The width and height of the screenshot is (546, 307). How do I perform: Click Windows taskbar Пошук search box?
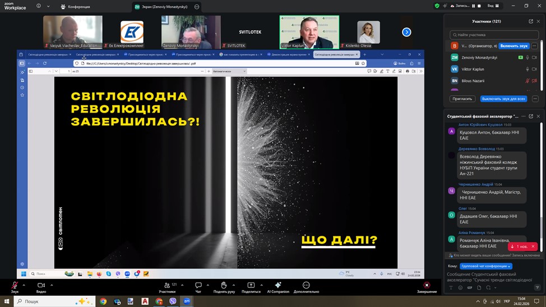[55, 301]
